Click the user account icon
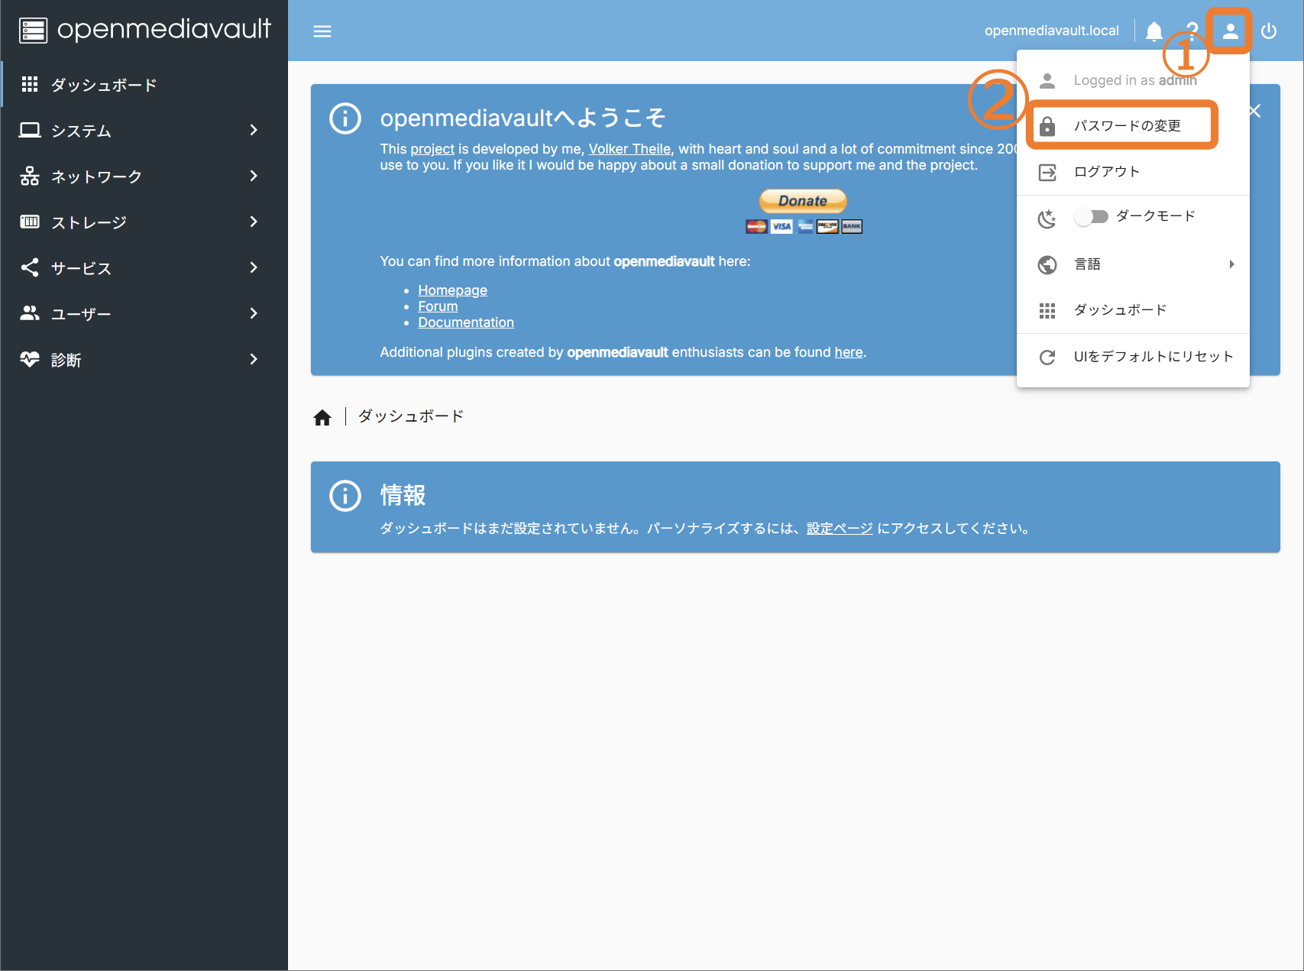Viewport: 1304px width, 971px height. (x=1230, y=31)
